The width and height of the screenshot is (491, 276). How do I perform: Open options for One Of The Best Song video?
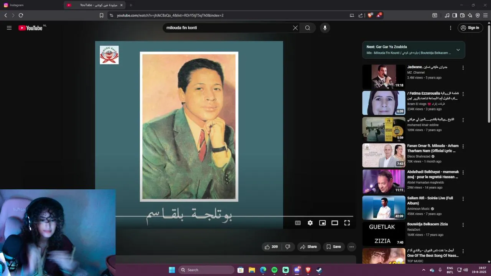point(463,251)
